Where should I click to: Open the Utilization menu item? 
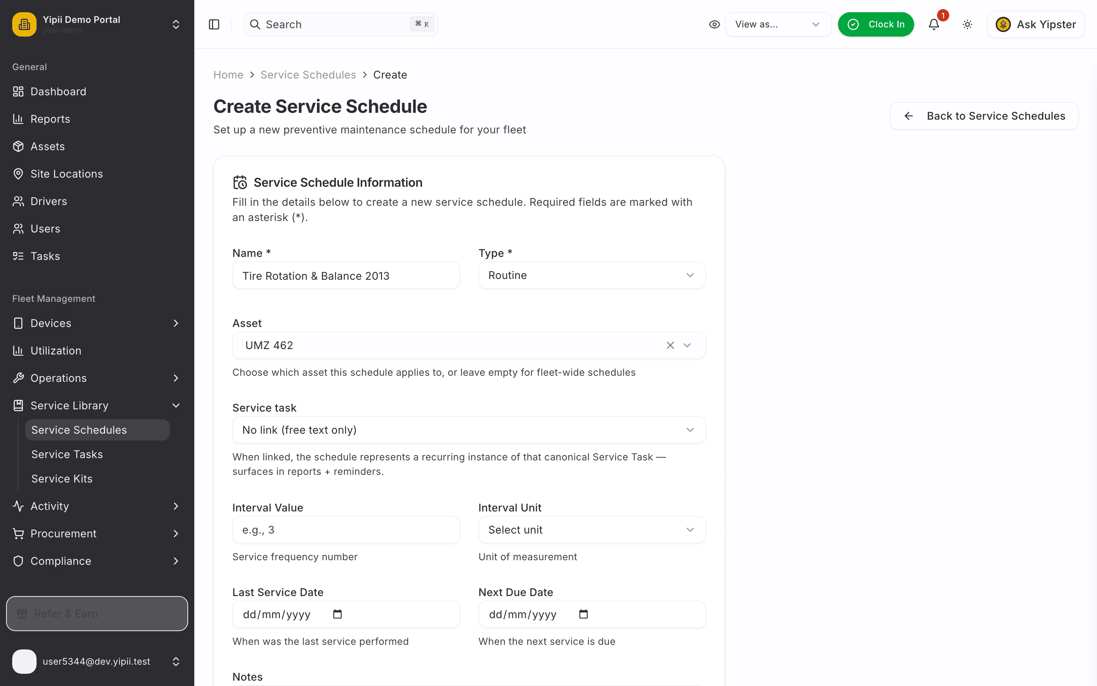coord(97,351)
